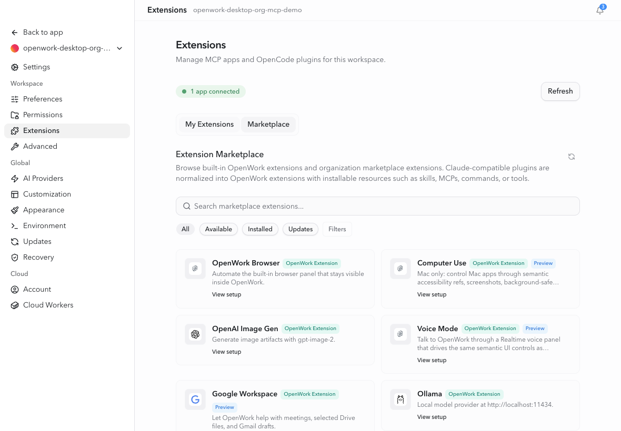Image resolution: width=621 pixels, height=431 pixels.
Task: Click the Appearance paintbrush icon
Action: tap(15, 210)
